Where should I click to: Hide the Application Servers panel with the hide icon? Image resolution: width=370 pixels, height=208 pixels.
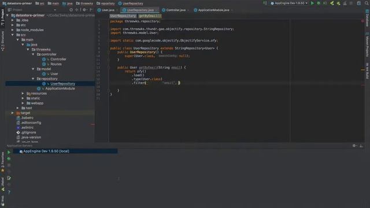(x=361, y=146)
